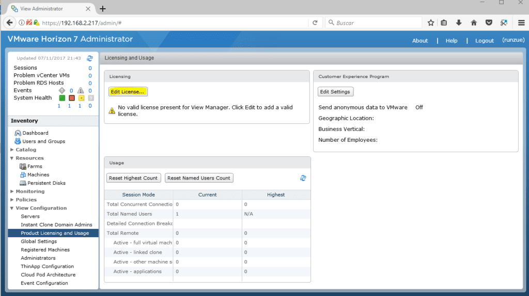The height and width of the screenshot is (296, 529).
Task: Click the site information circle icon
Action: click(22, 23)
